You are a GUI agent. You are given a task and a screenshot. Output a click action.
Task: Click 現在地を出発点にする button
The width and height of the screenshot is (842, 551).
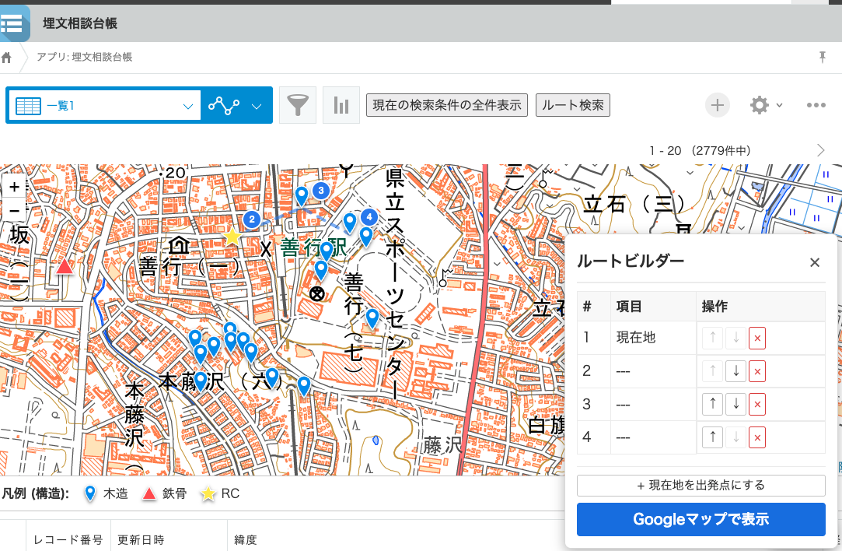pyautogui.click(x=701, y=486)
